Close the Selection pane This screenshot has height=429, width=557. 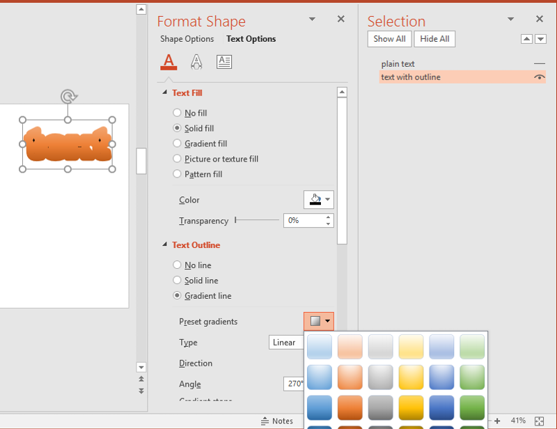(540, 19)
